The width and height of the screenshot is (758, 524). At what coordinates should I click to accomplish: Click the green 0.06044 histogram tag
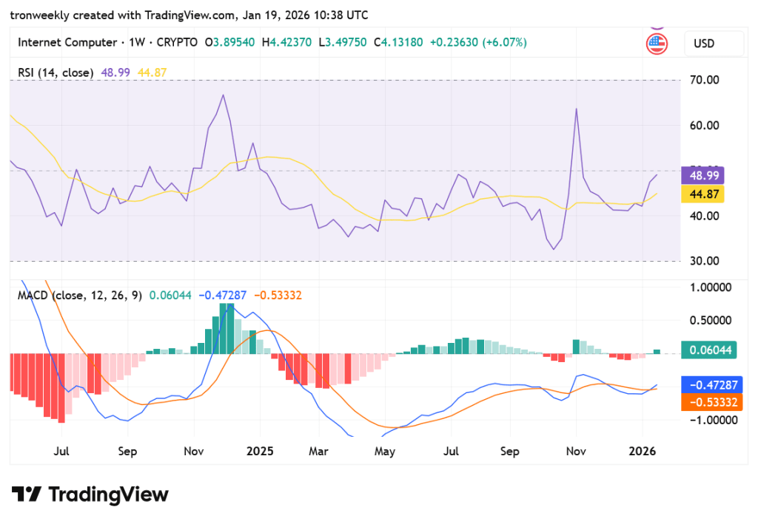[708, 350]
